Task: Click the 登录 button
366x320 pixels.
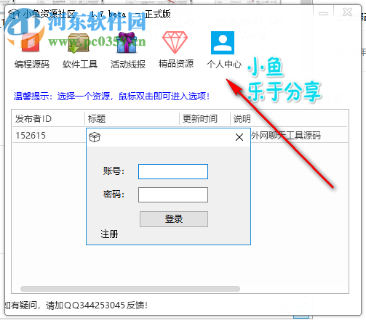Action: click(174, 219)
